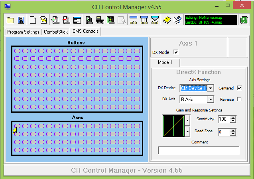The height and width of the screenshot is (179, 254).
Task: Select the bottom-left button in the Buttons grid
Action: pos(17,107)
